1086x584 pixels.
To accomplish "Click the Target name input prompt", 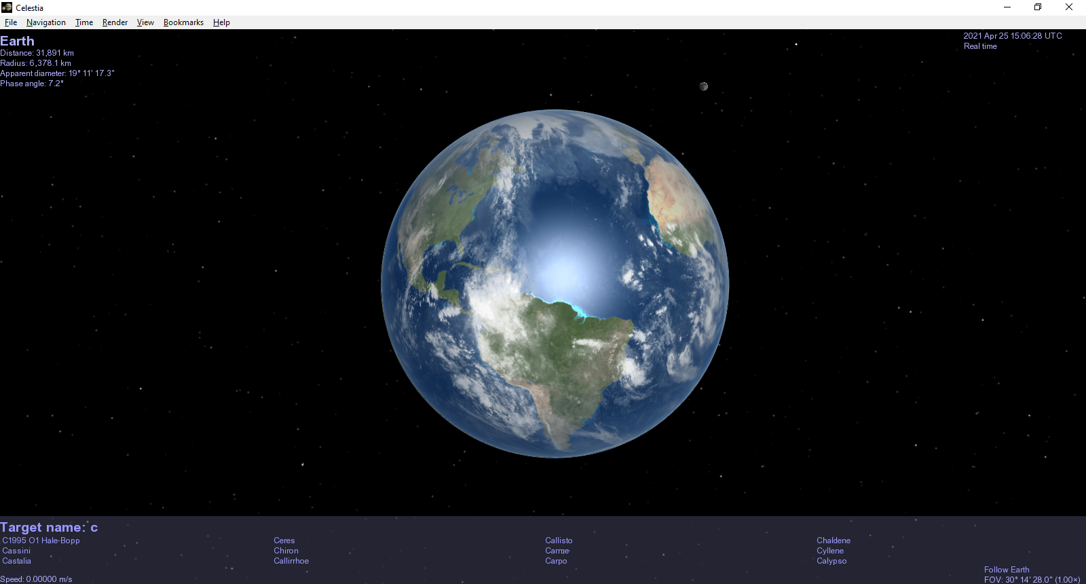I will pos(49,527).
